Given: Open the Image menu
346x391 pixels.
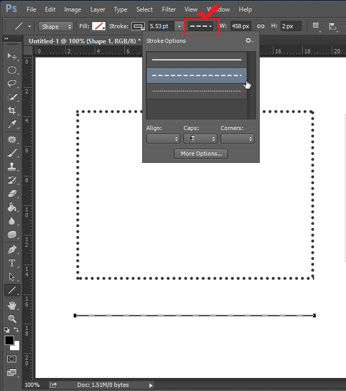Looking at the screenshot, I should 73,9.
